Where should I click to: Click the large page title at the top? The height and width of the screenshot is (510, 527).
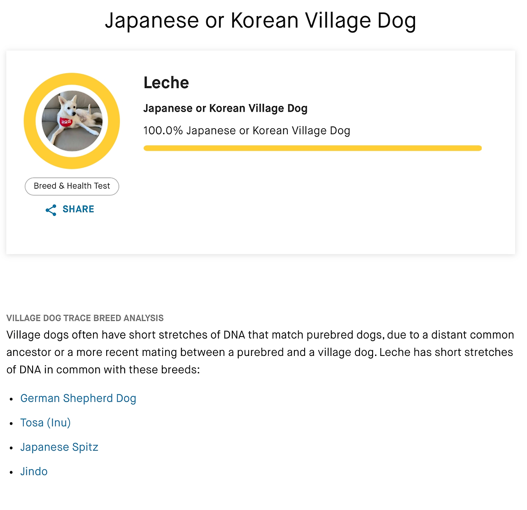[260, 21]
